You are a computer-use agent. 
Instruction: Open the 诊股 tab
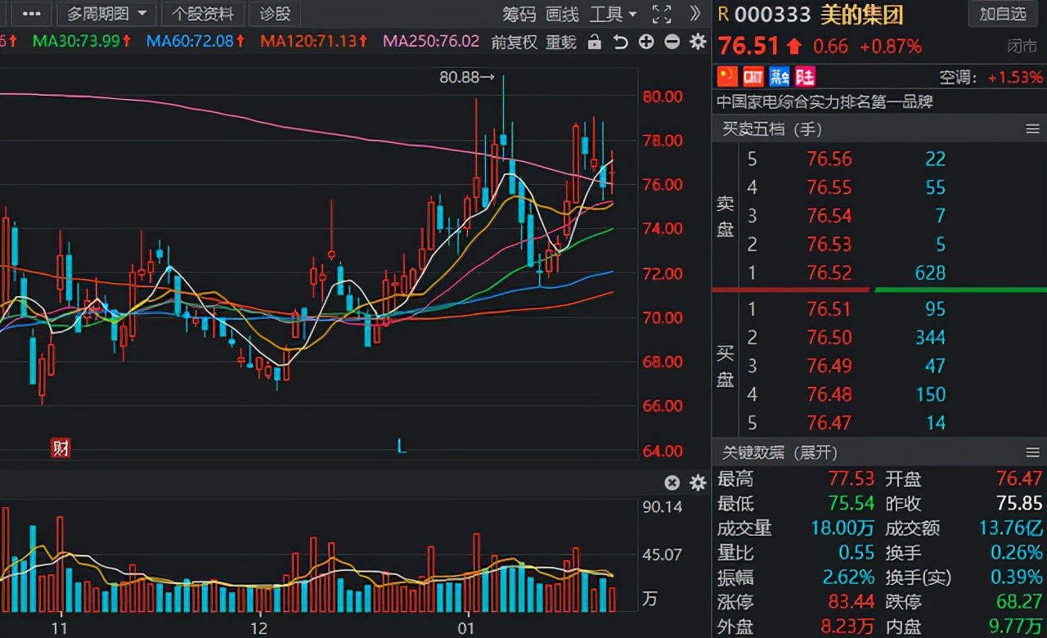tap(275, 14)
